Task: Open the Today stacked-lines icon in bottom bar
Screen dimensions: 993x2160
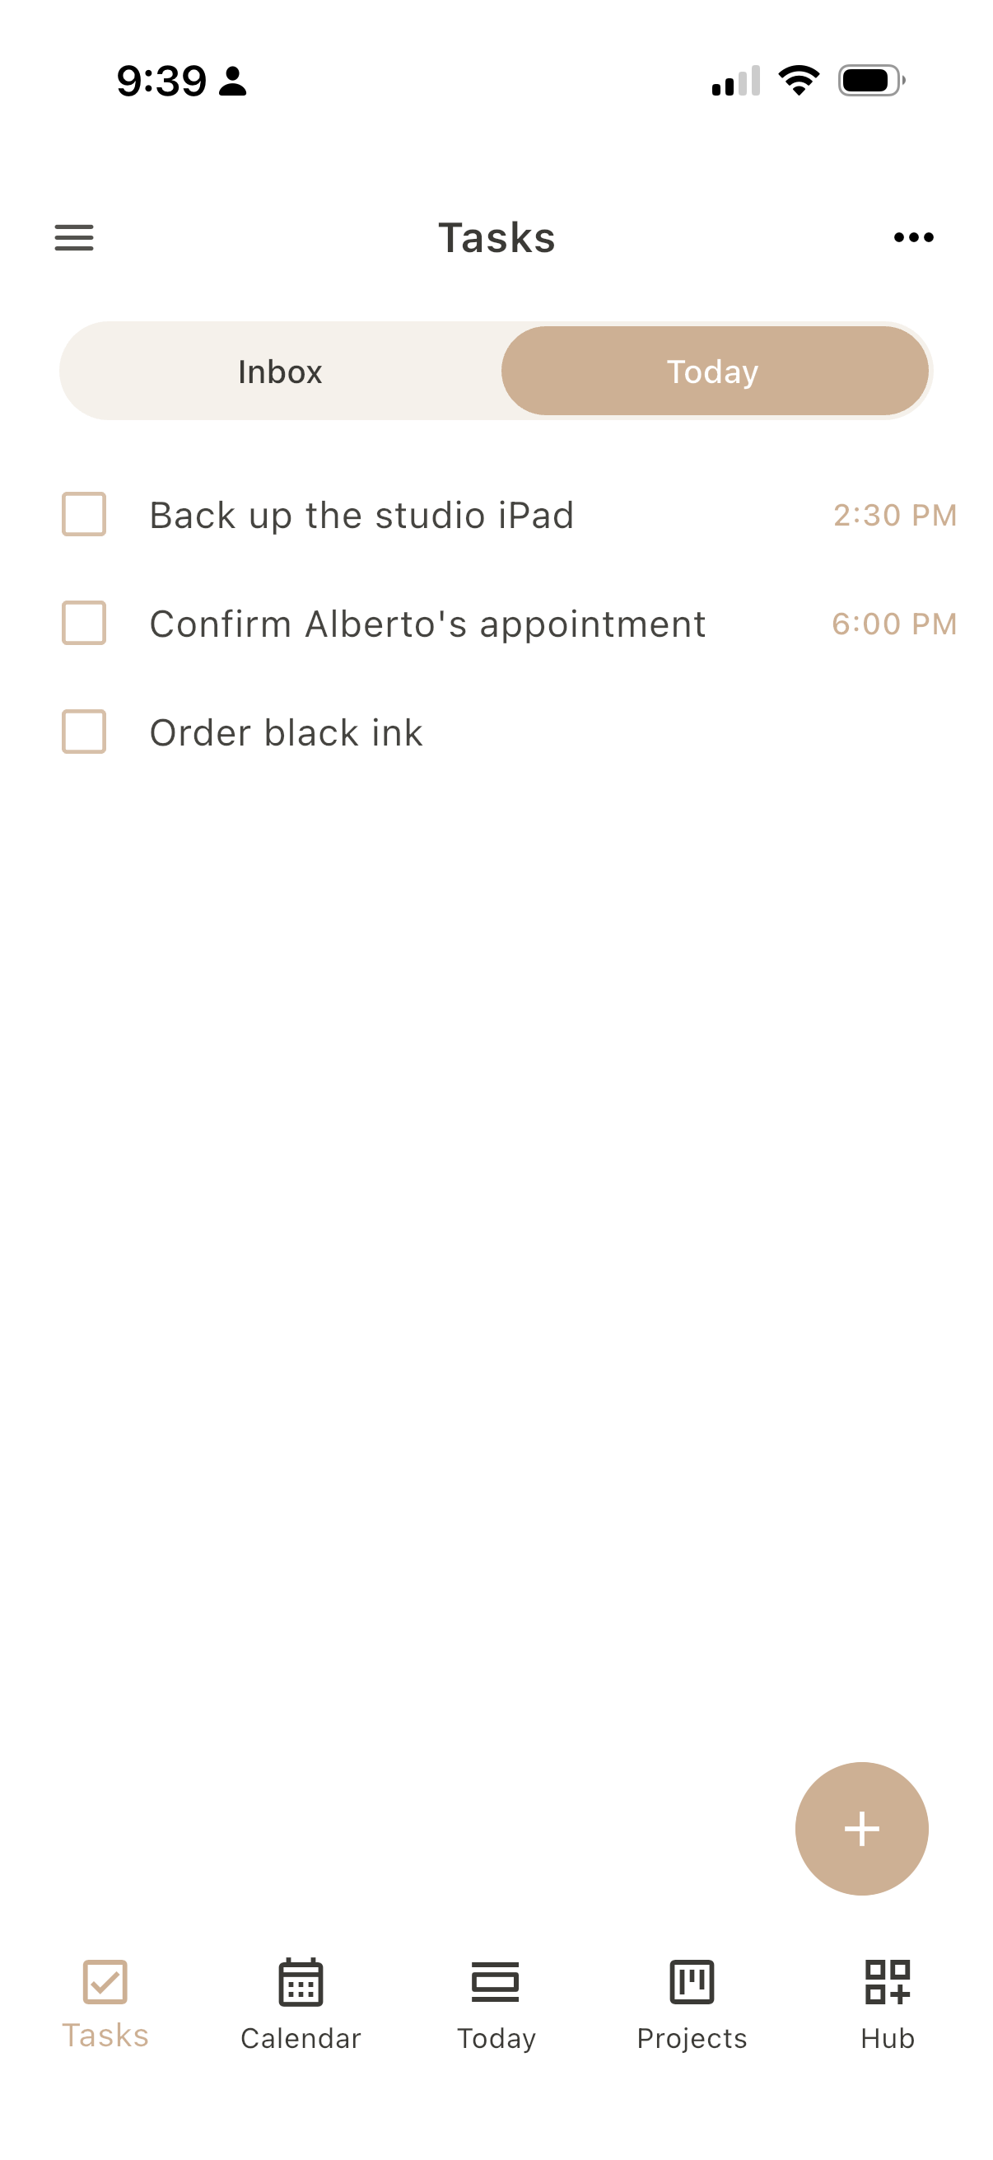Action: [495, 1981]
